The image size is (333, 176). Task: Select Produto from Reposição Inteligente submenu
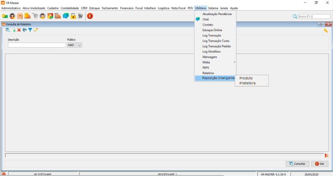[x=246, y=78]
